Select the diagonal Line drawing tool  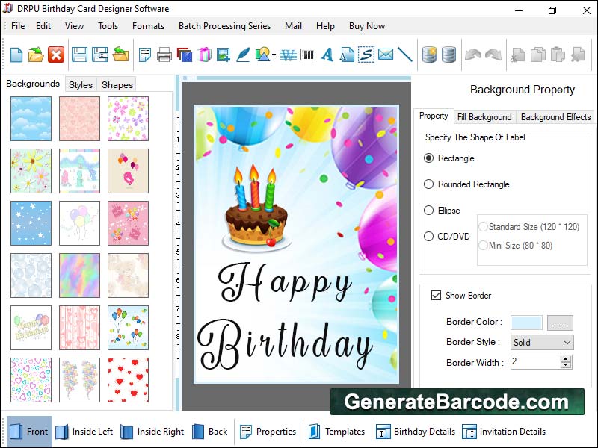[405, 55]
